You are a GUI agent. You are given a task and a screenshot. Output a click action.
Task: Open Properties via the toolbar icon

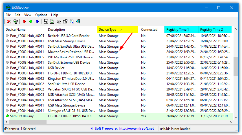pyautogui.click(x=65, y=21)
